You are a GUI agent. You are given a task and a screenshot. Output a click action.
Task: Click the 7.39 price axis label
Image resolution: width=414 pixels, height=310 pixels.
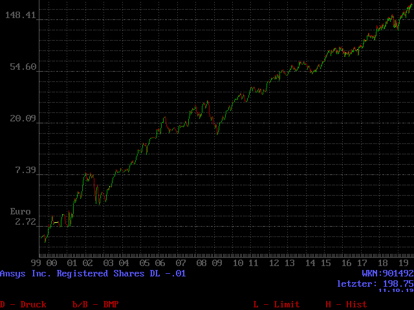(26, 170)
